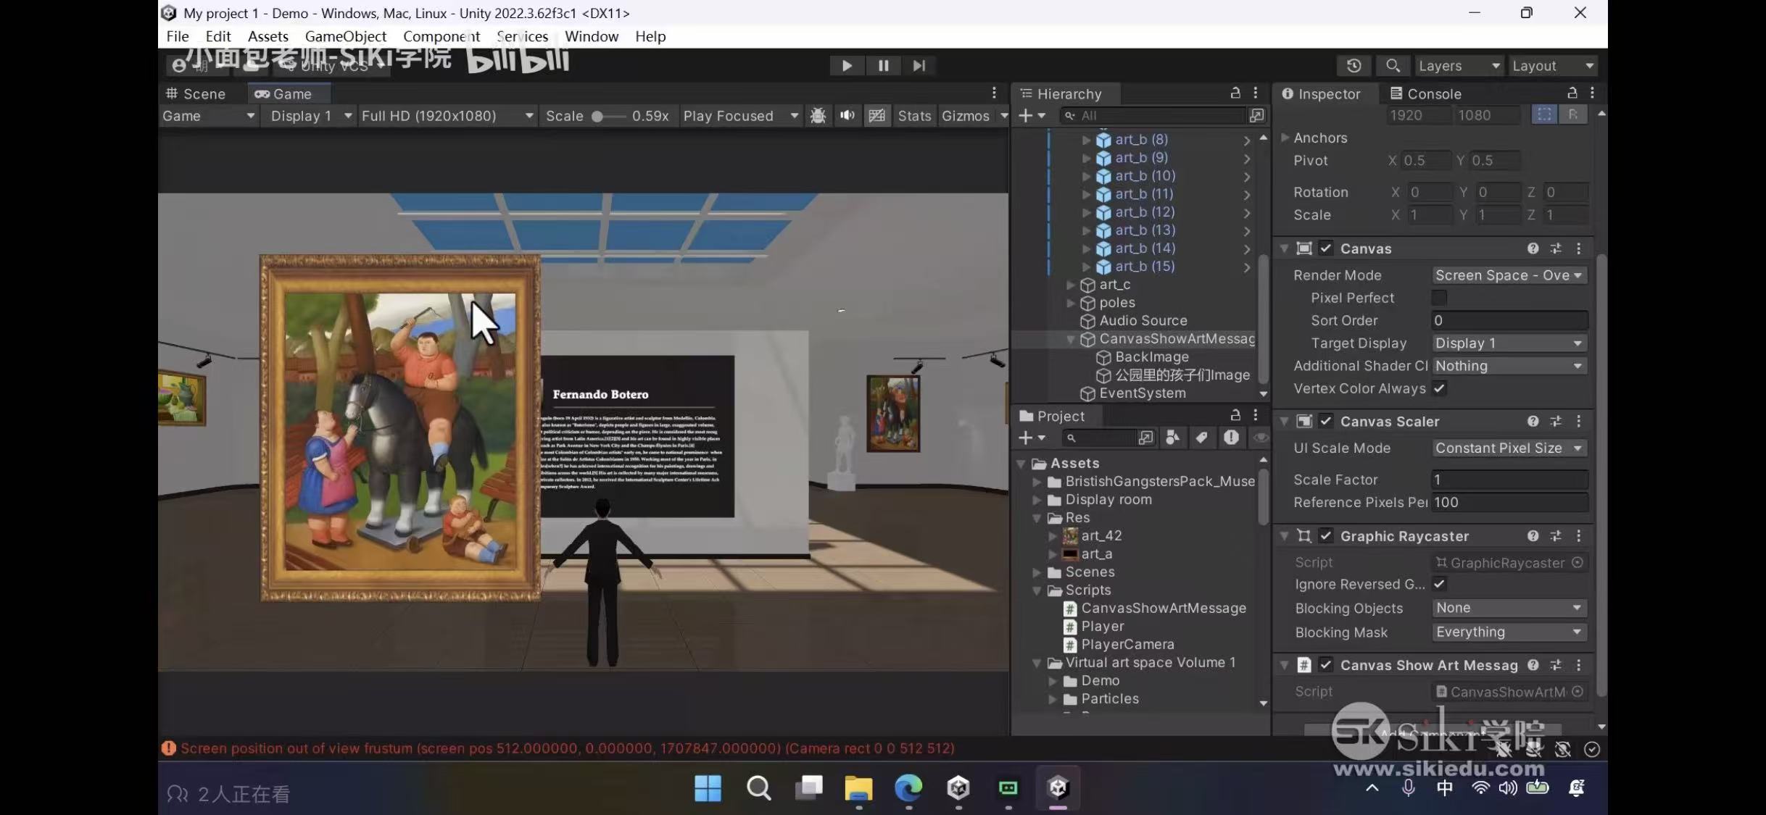
Task: Toggle the Graphic Raycaster enabled checkbox
Action: (1326, 536)
